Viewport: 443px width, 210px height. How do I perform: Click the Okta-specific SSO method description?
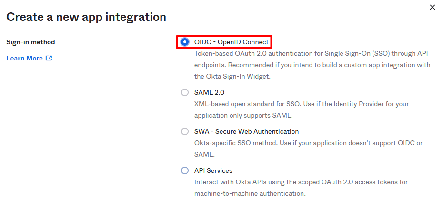(x=309, y=149)
